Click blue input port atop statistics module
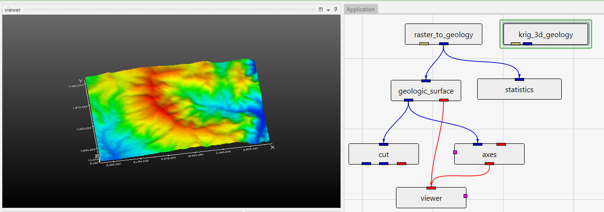 coord(519,79)
